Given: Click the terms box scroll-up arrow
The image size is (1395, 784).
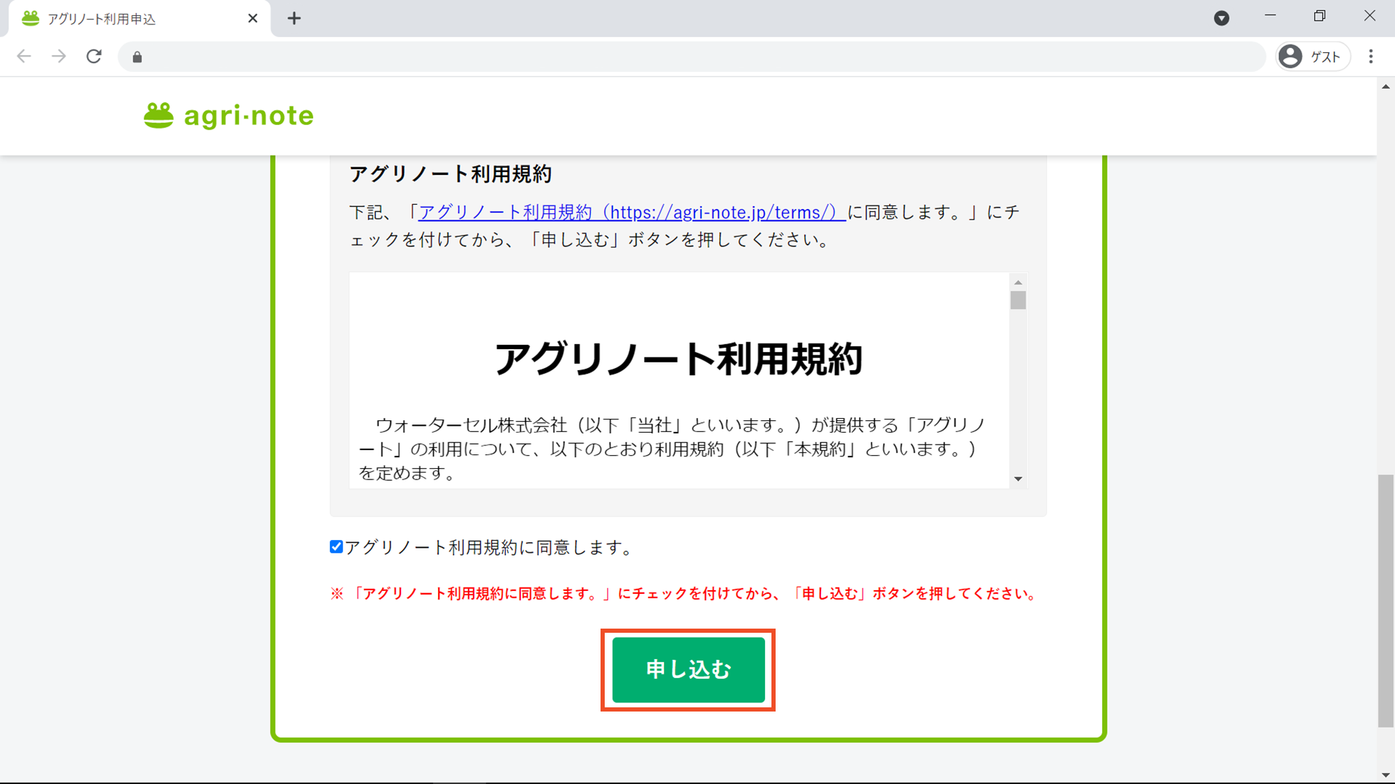Looking at the screenshot, I should click(1018, 282).
